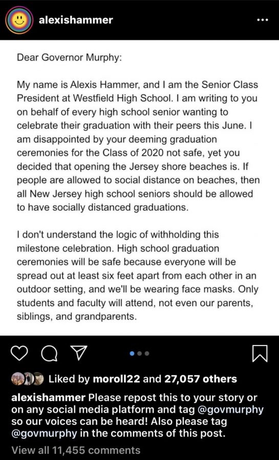Open first @govmurphy mention in caption
This screenshot has height=460, width=279.
click(x=229, y=409)
